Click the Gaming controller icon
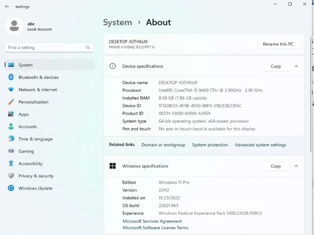 [x=11, y=151]
